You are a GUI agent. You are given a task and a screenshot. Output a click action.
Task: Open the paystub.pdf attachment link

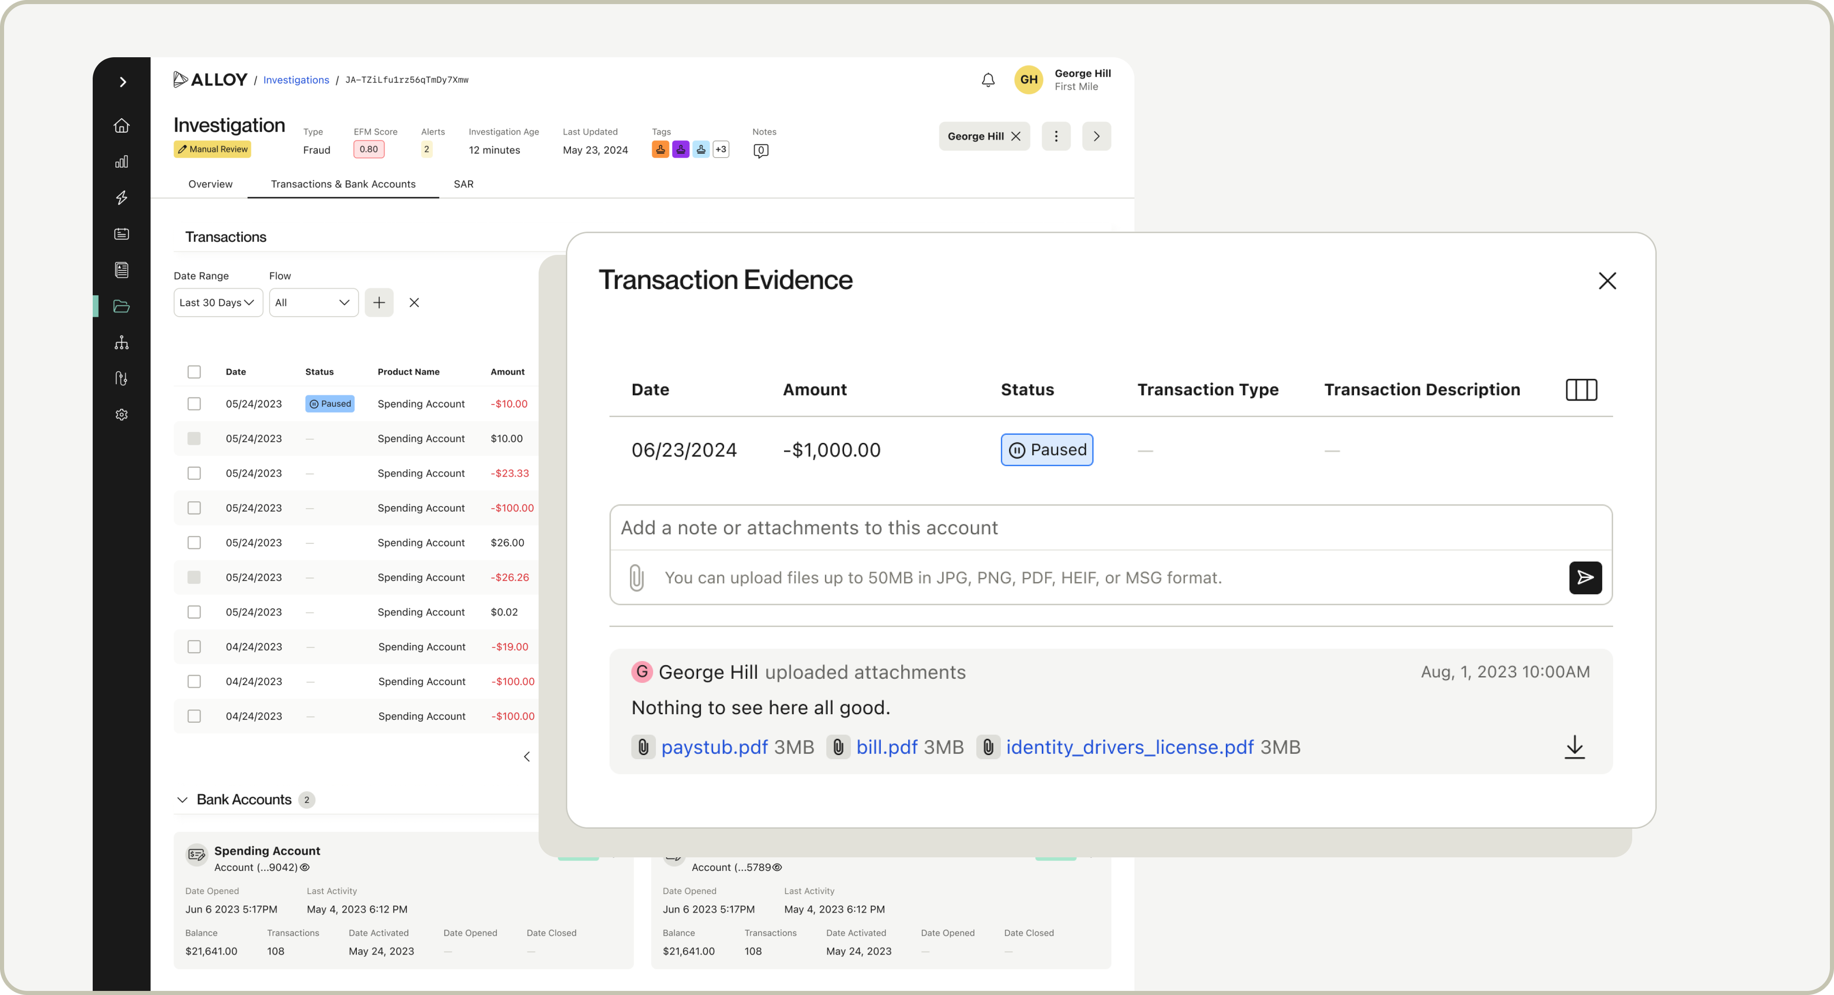[714, 747]
